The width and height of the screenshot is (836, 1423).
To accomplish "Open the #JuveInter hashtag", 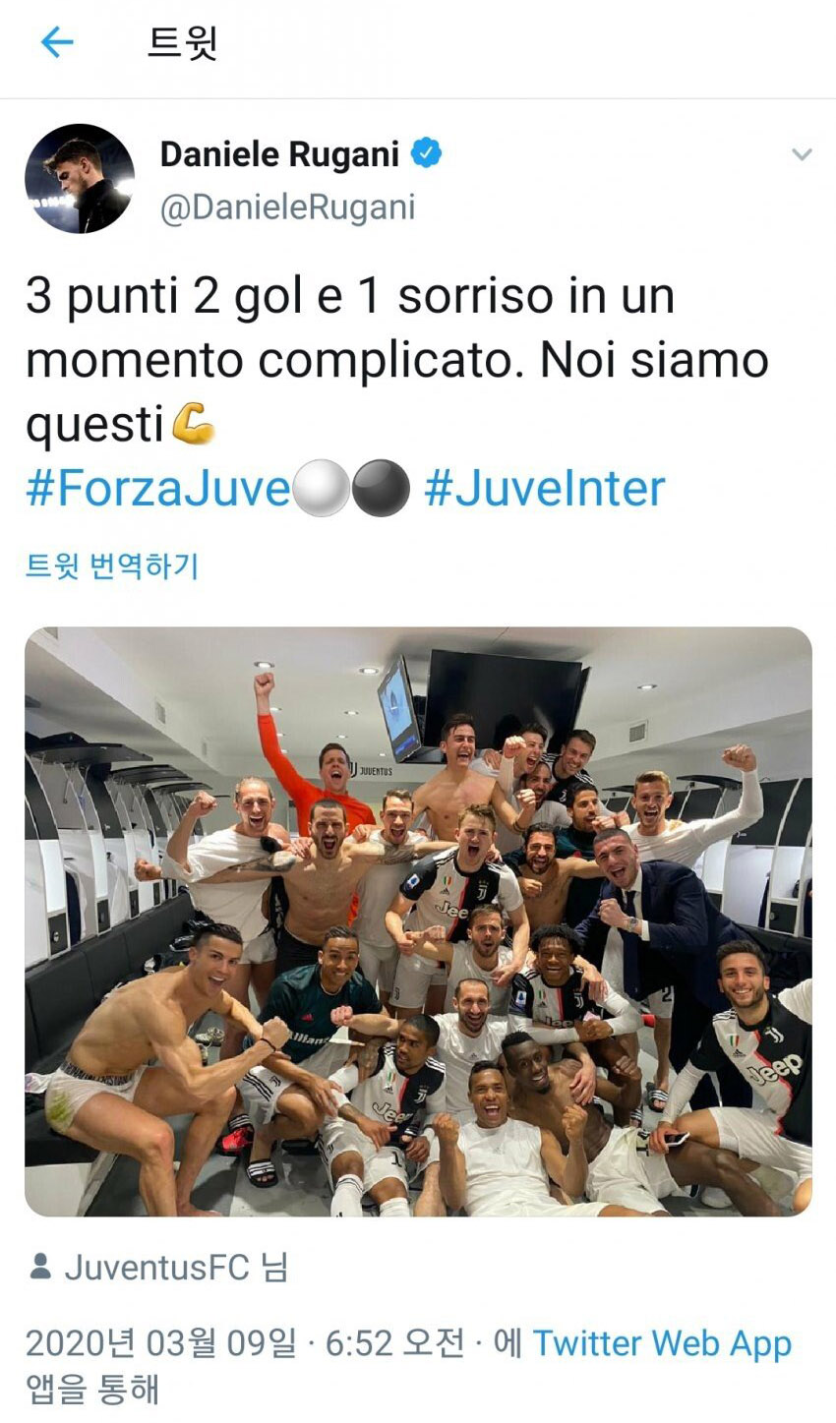I will pyautogui.click(x=544, y=489).
